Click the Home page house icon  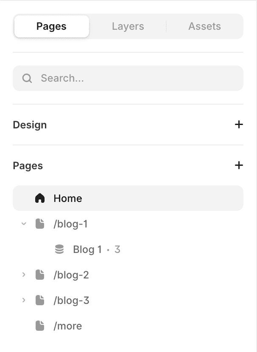pos(40,198)
